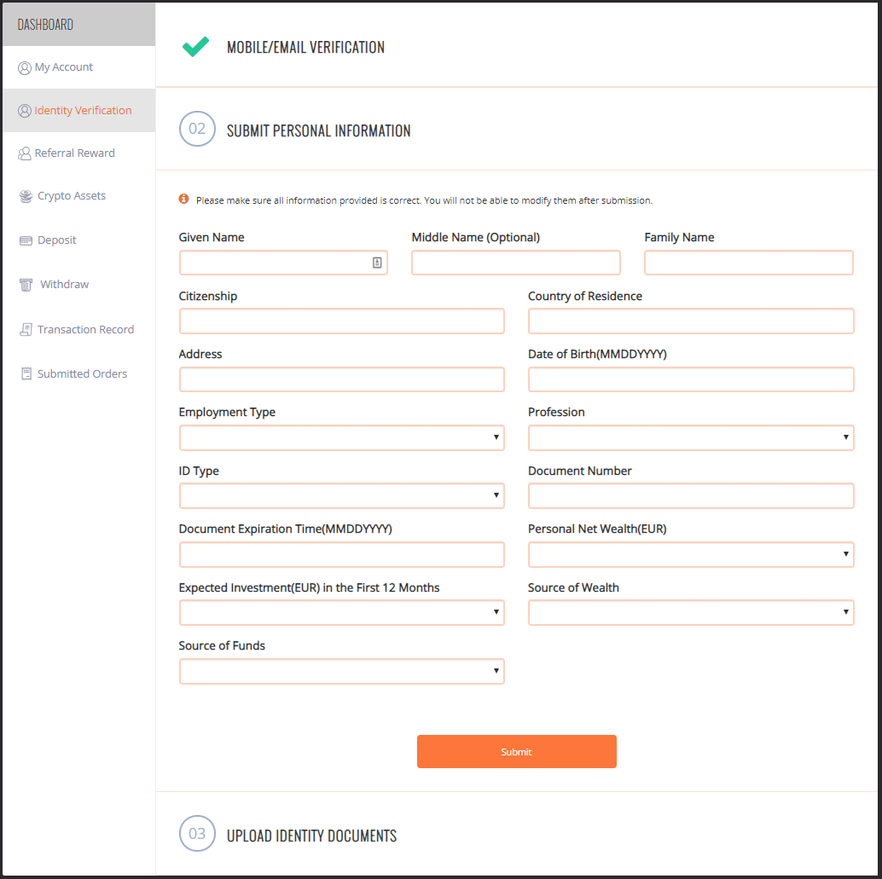Click the Family Name input field
Viewport: 882px width, 879px height.
tap(748, 263)
